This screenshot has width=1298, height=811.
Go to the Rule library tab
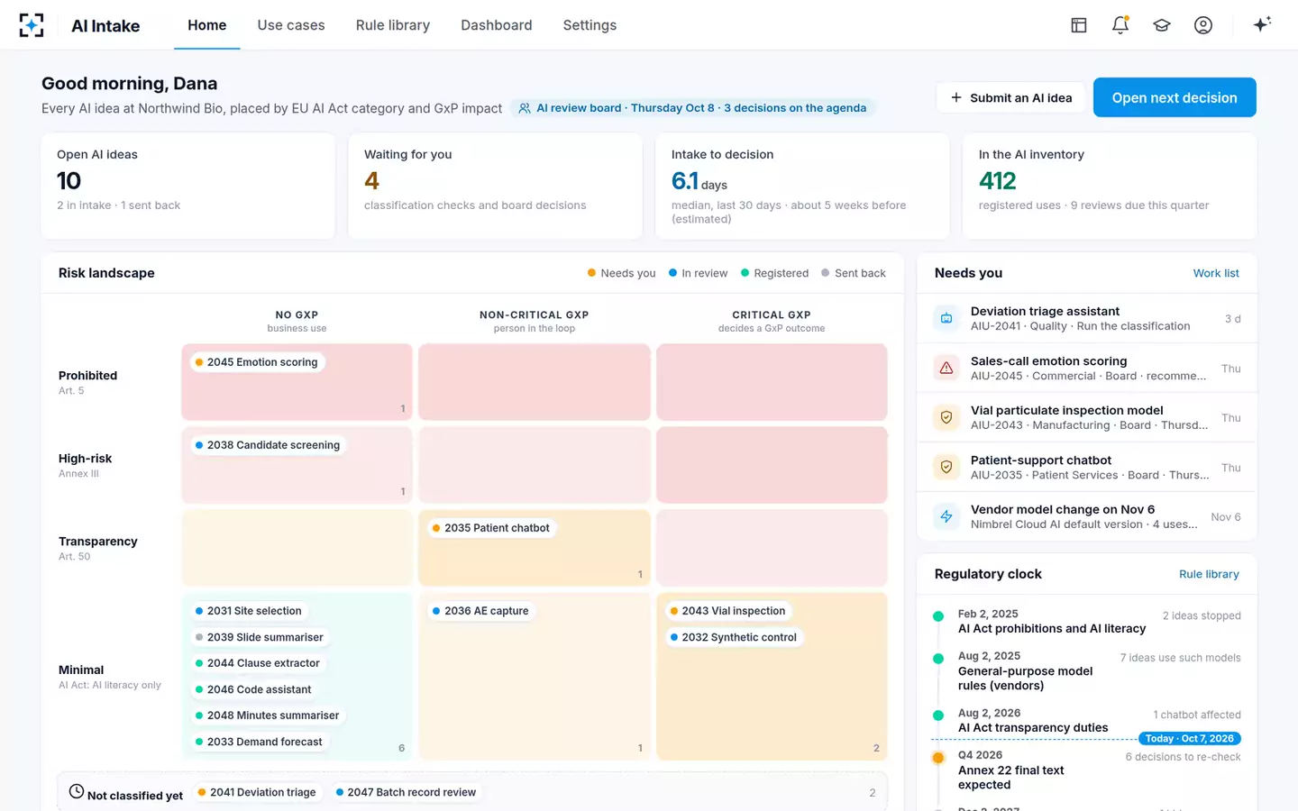(x=393, y=25)
